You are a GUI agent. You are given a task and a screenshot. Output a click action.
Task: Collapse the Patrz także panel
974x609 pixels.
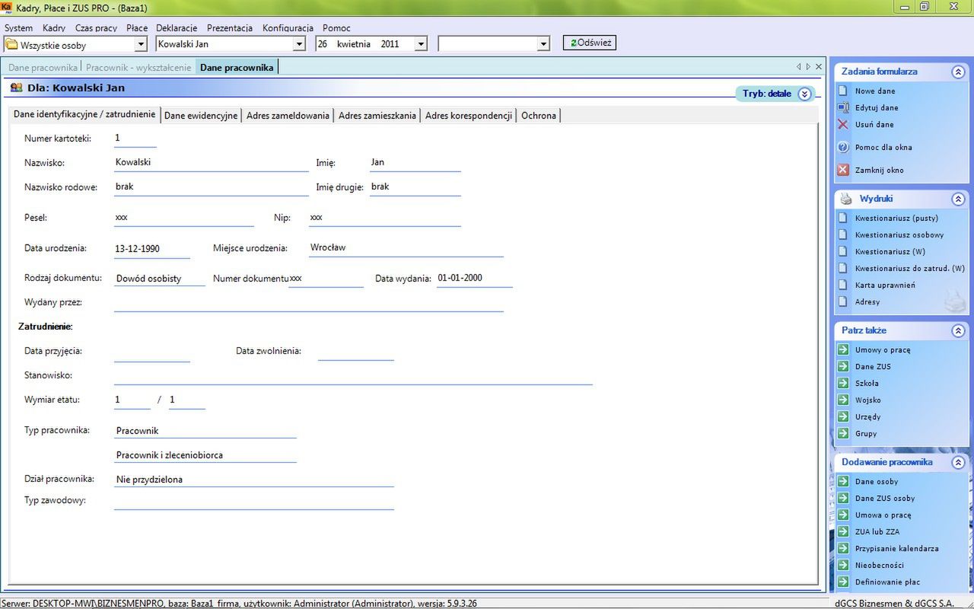point(958,330)
